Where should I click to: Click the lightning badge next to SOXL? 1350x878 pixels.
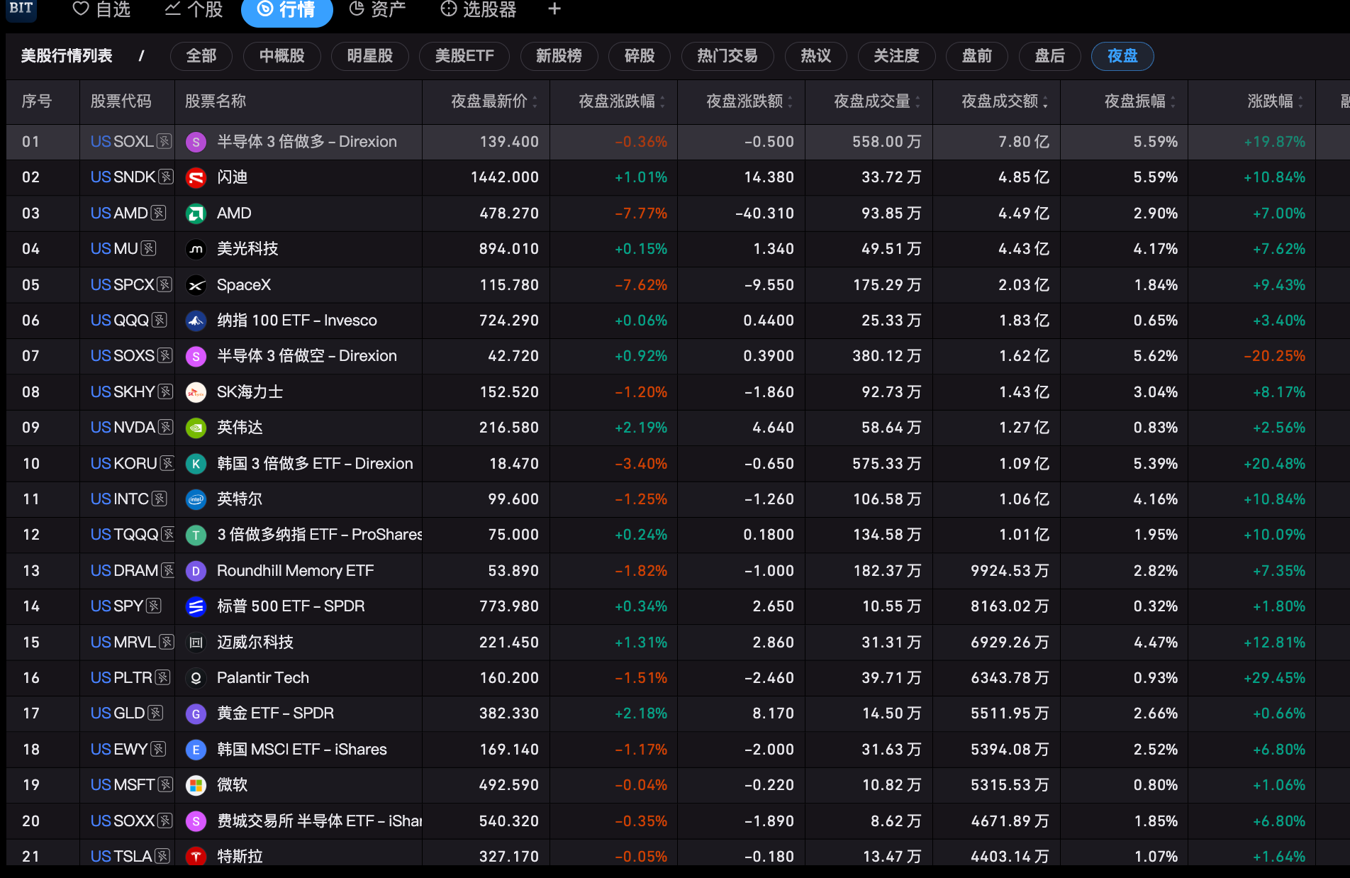[164, 141]
